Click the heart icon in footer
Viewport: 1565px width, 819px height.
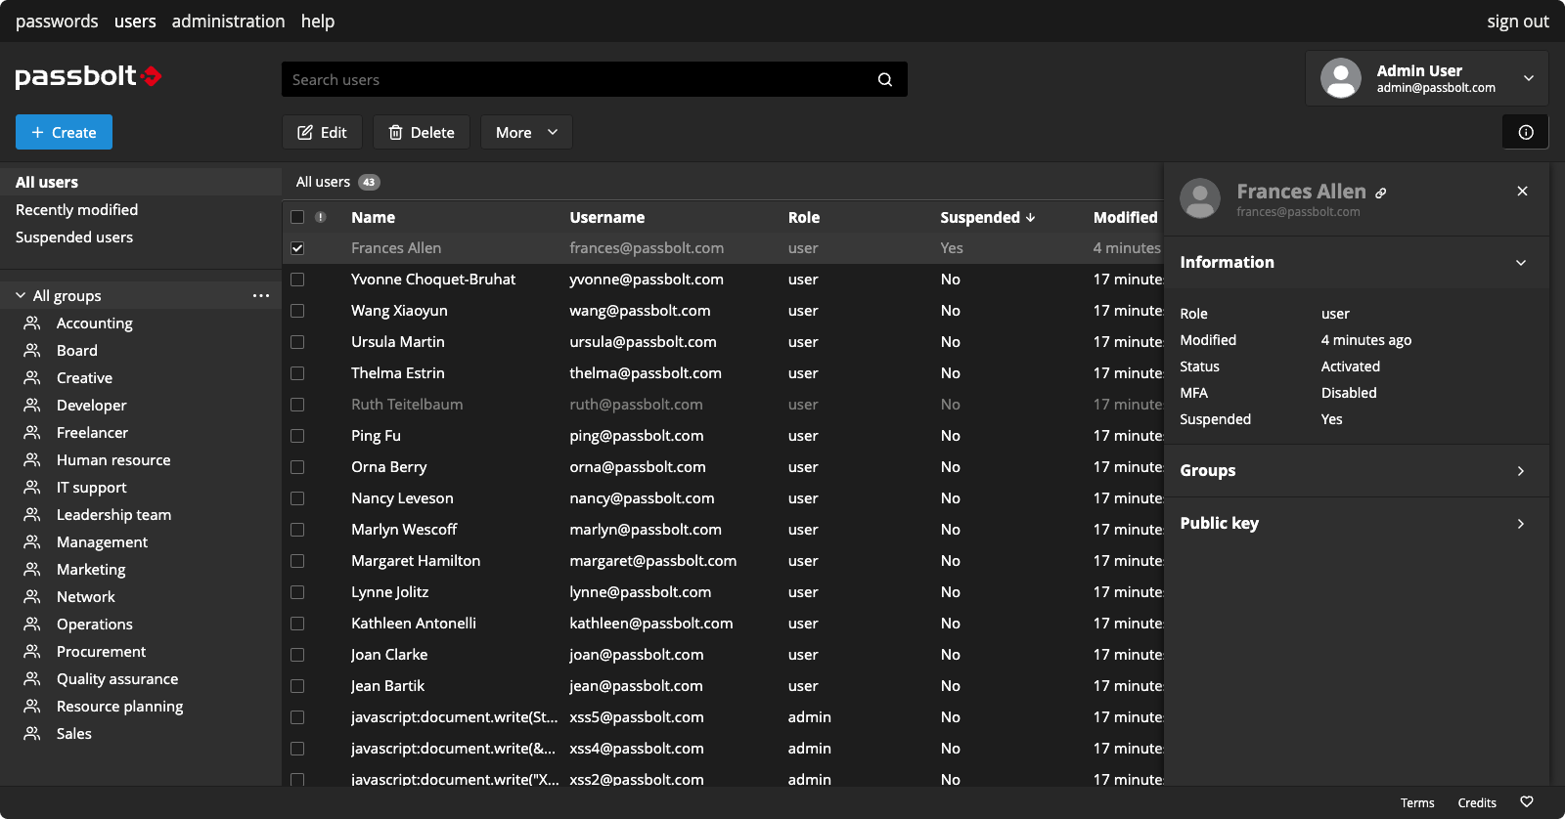(x=1527, y=802)
